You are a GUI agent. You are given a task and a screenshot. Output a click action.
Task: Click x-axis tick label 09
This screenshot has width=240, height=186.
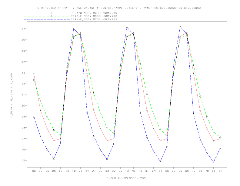[x=54, y=171]
